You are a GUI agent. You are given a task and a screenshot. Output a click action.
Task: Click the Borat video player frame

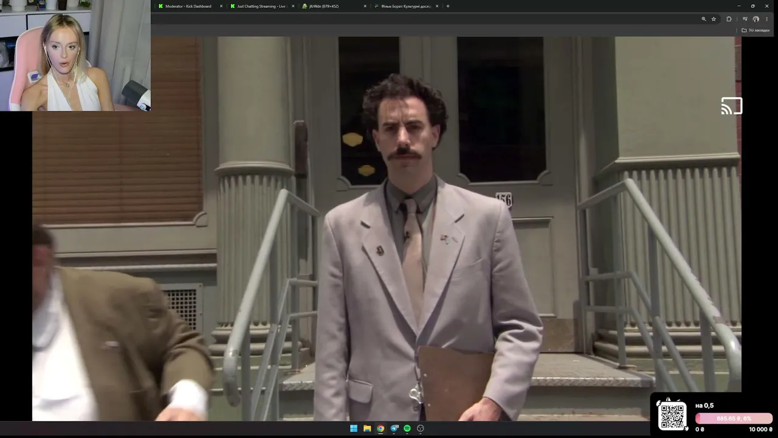[x=387, y=228]
